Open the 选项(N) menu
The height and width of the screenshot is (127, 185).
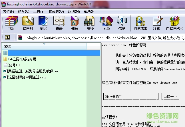pos(74,11)
